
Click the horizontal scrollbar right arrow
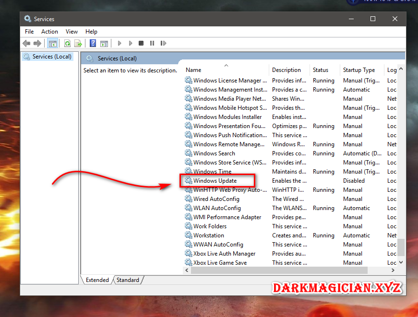click(393, 270)
